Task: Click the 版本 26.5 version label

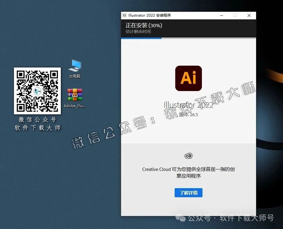Action: (188, 115)
